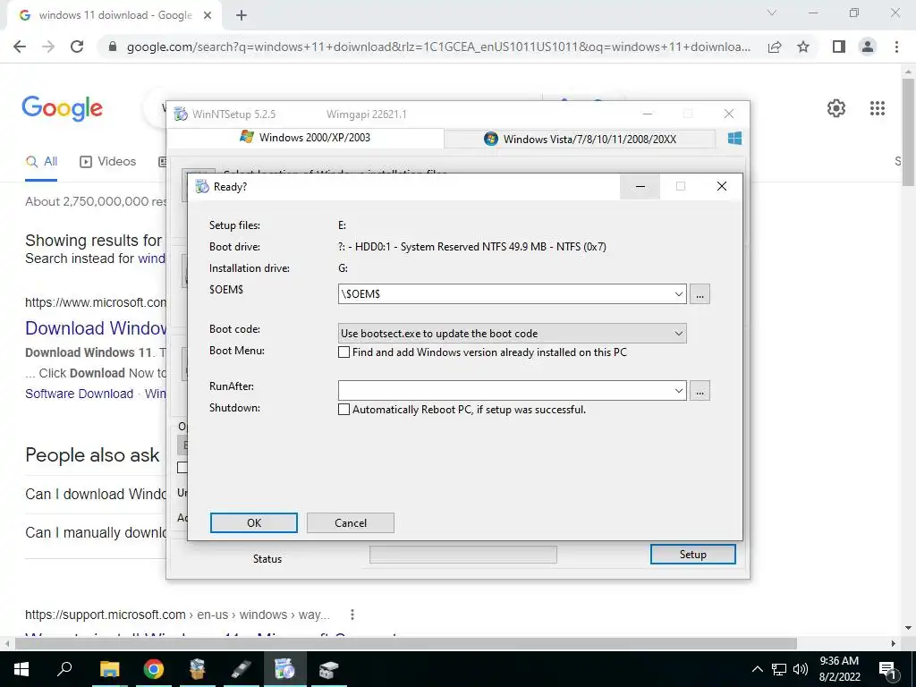Open volume tray icon

click(801, 669)
